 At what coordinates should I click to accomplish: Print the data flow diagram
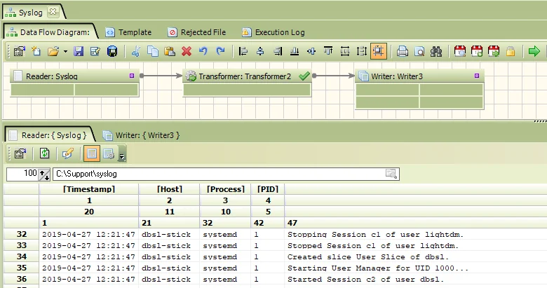403,52
